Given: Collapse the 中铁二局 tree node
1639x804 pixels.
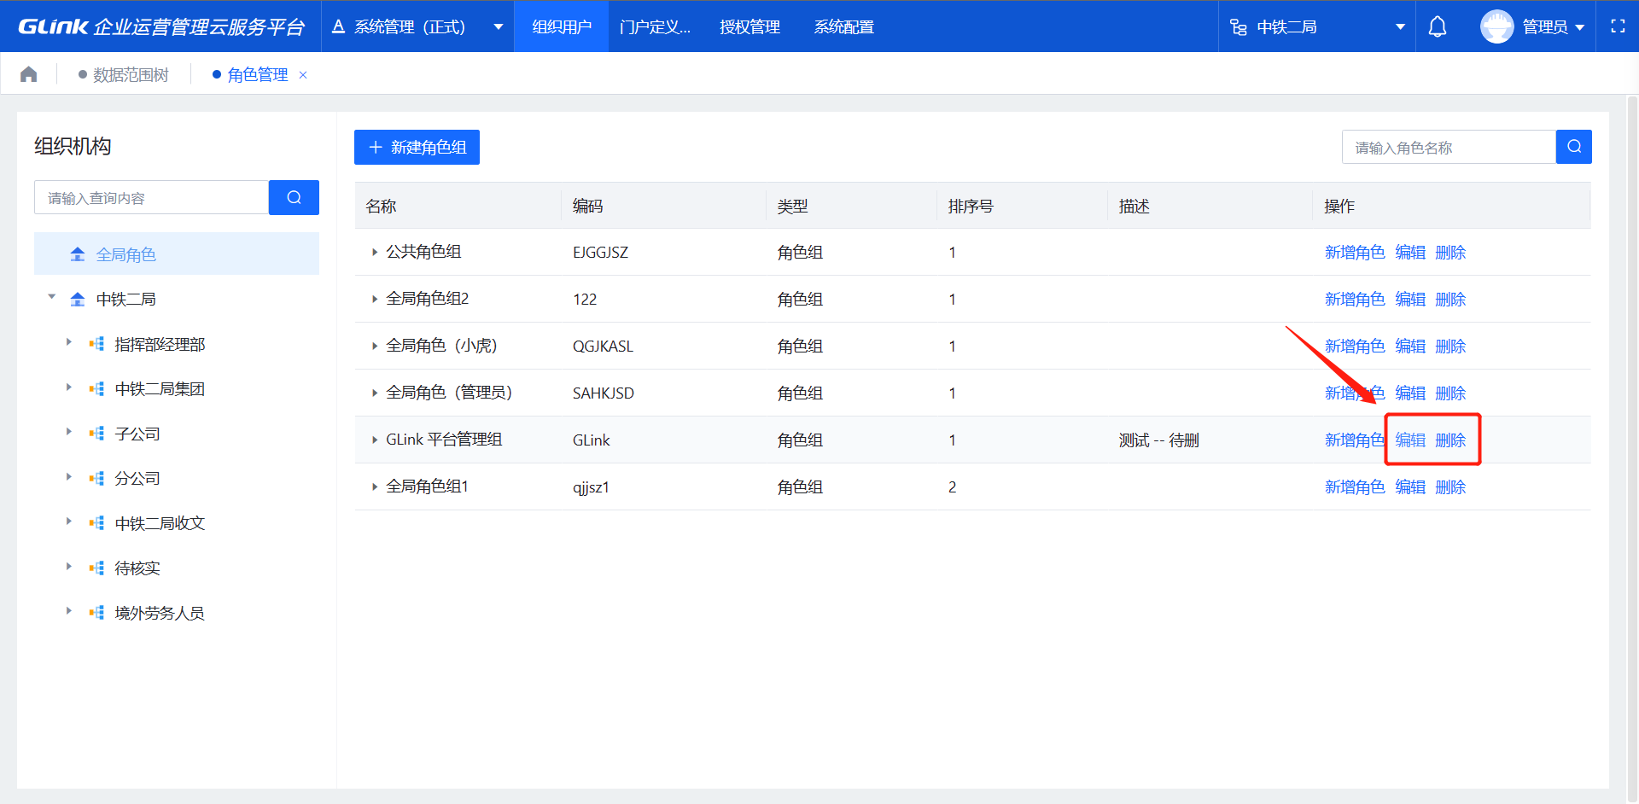Looking at the screenshot, I should click(52, 297).
